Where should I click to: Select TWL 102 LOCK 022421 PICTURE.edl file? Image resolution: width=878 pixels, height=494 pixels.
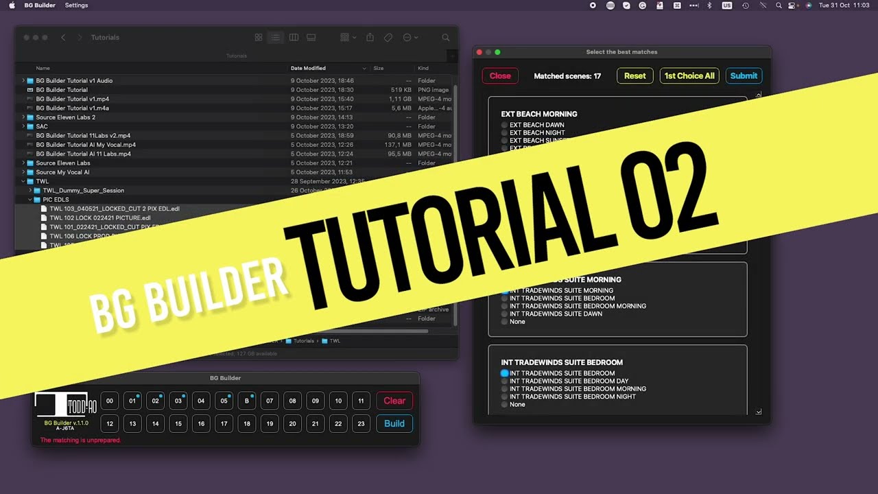(x=100, y=218)
